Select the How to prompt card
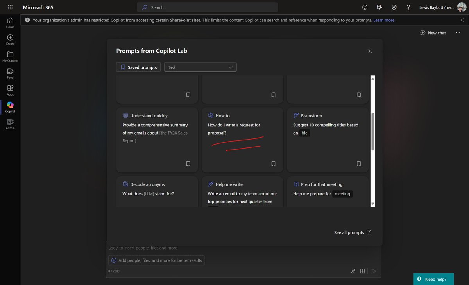Viewport: 469px width, 285px height. [x=242, y=140]
